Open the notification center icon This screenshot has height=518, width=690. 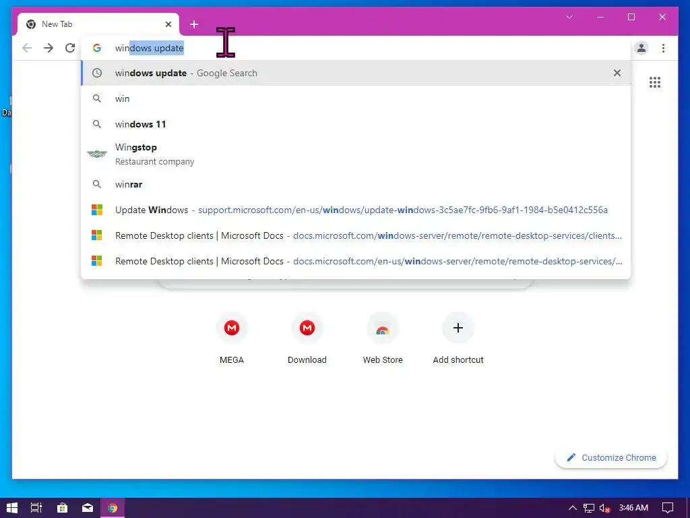(x=668, y=508)
